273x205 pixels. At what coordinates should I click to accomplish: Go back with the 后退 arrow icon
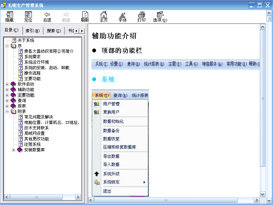pyautogui.click(x=47, y=17)
